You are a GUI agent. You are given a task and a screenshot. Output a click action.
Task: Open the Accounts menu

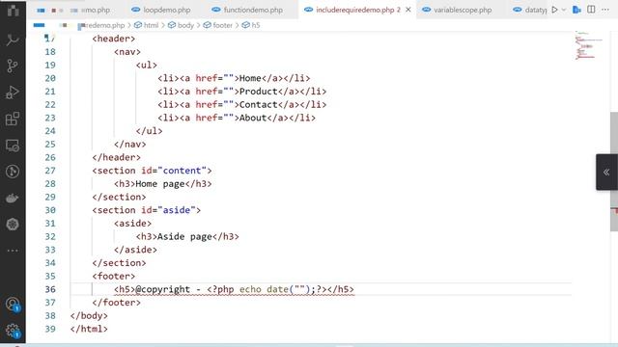click(x=13, y=305)
